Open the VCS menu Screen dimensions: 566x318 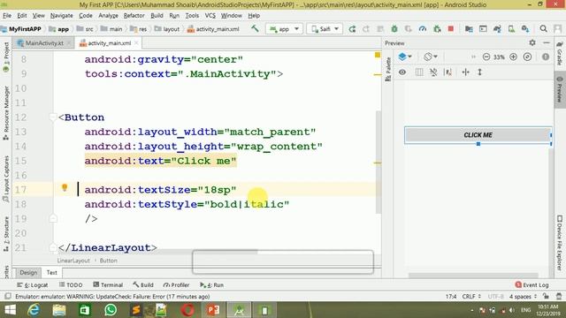pyautogui.click(x=210, y=16)
